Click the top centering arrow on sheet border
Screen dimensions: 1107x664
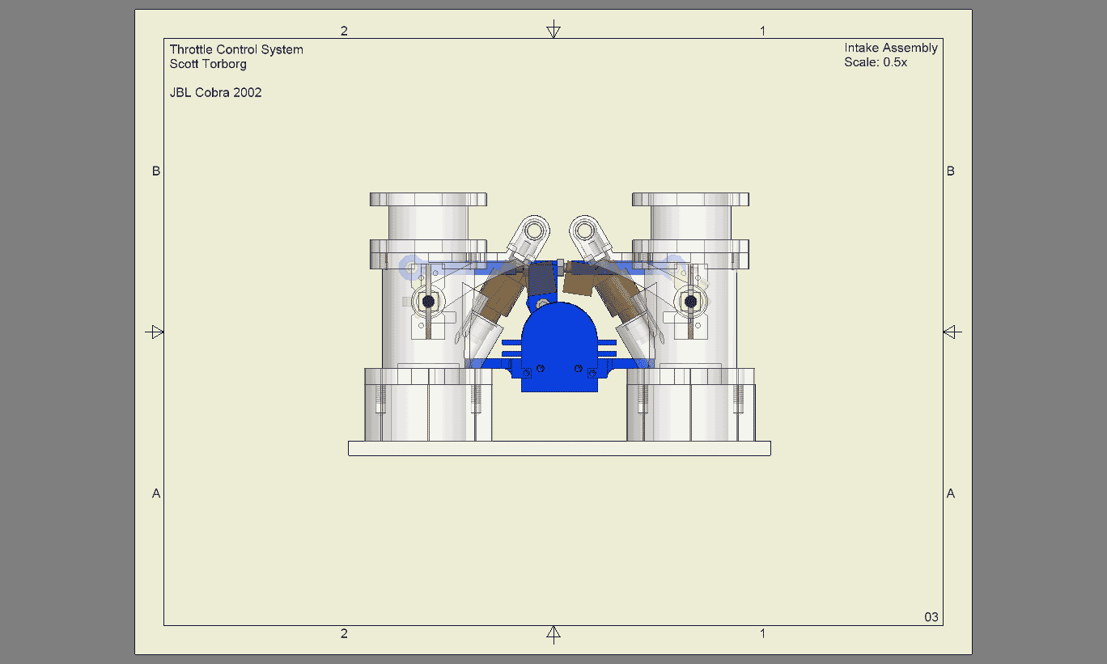pyautogui.click(x=553, y=30)
